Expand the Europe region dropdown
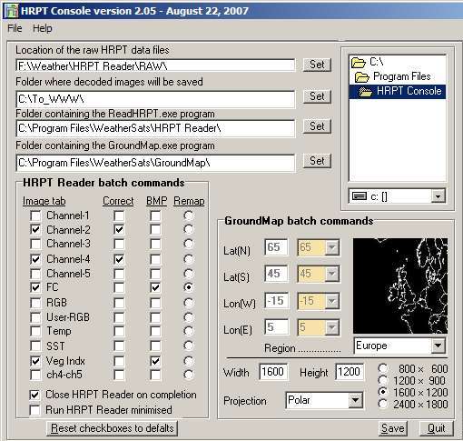 pyautogui.click(x=438, y=346)
